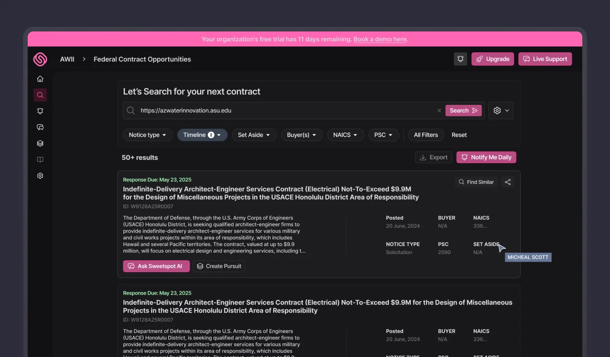Click Notify Me Daily
The image size is (610, 357).
click(486, 157)
